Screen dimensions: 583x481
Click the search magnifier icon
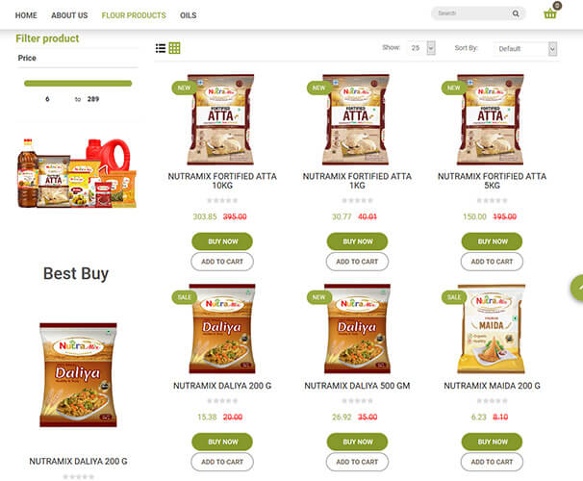[x=516, y=13]
